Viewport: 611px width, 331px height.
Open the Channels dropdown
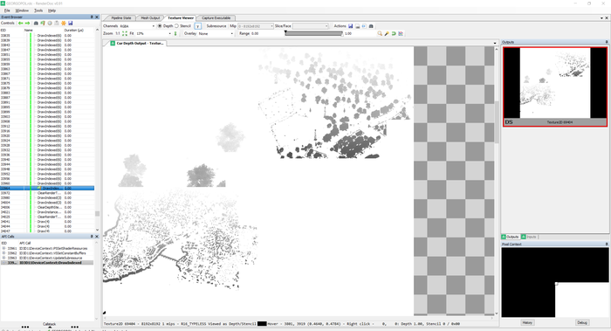[x=137, y=26]
